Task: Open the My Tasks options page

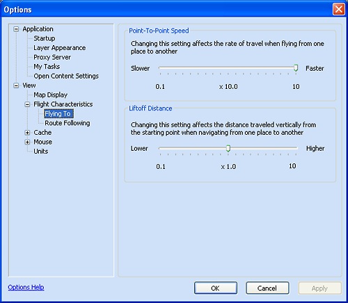Action: click(47, 67)
